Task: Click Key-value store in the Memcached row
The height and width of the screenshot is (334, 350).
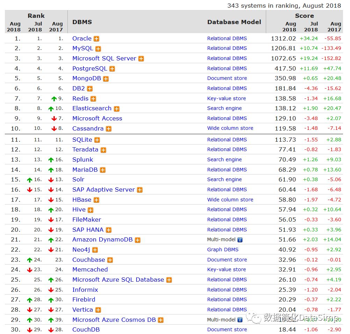Action: 227,269
